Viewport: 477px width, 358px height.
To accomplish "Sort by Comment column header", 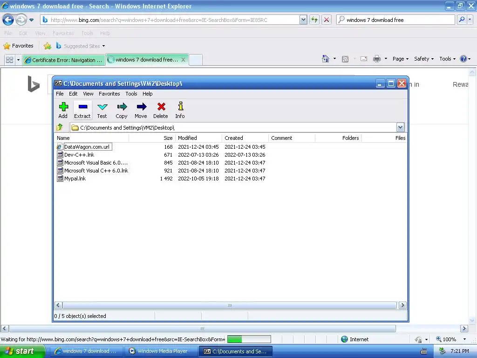I will pyautogui.click(x=292, y=138).
